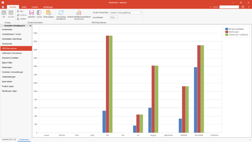Click the Zurück icon
Viewport: 252px width, 142px height.
[39, 13]
